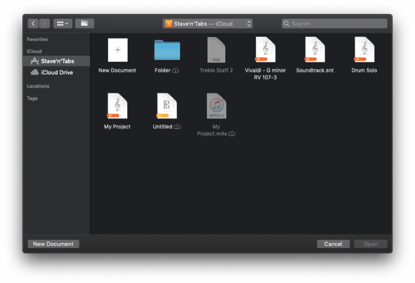Select the Drum Solo file icon
Screen dimensions: 415x283
coord(364,49)
